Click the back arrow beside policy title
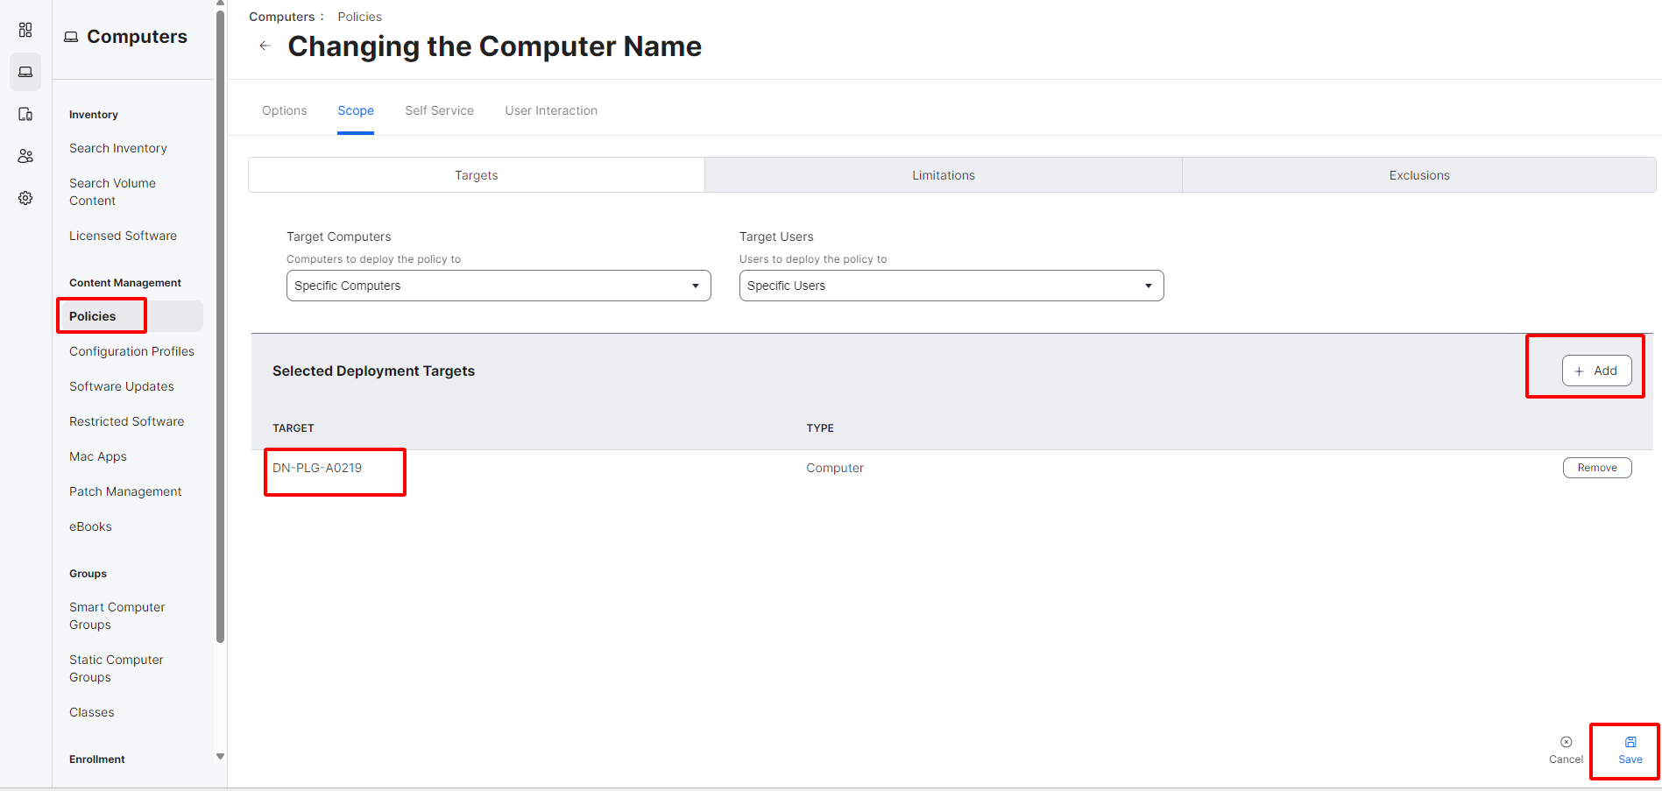Viewport: 1662px width, 791px height. click(x=265, y=46)
